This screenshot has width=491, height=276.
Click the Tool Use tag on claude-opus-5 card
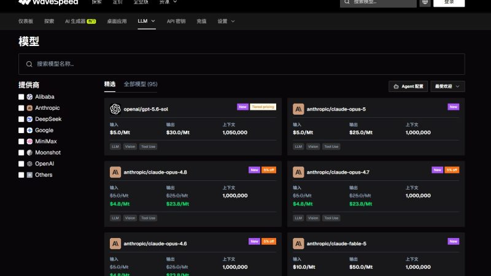click(331, 147)
